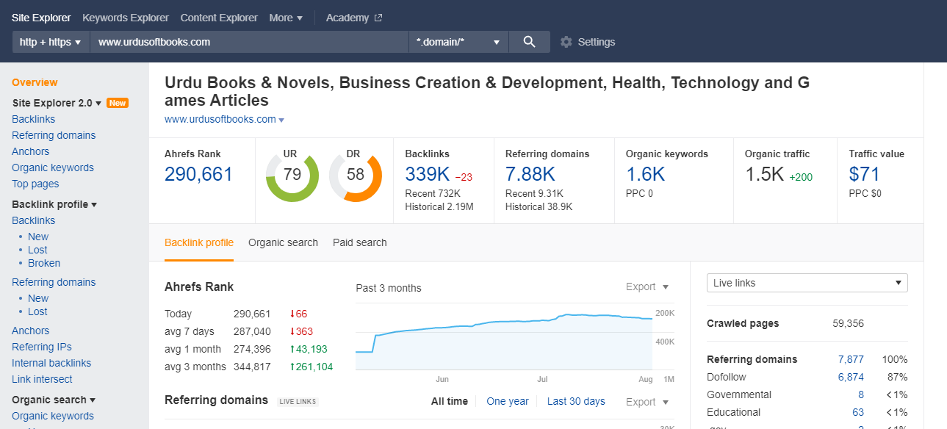Open Academy external link
947x429 pixels.
point(354,18)
